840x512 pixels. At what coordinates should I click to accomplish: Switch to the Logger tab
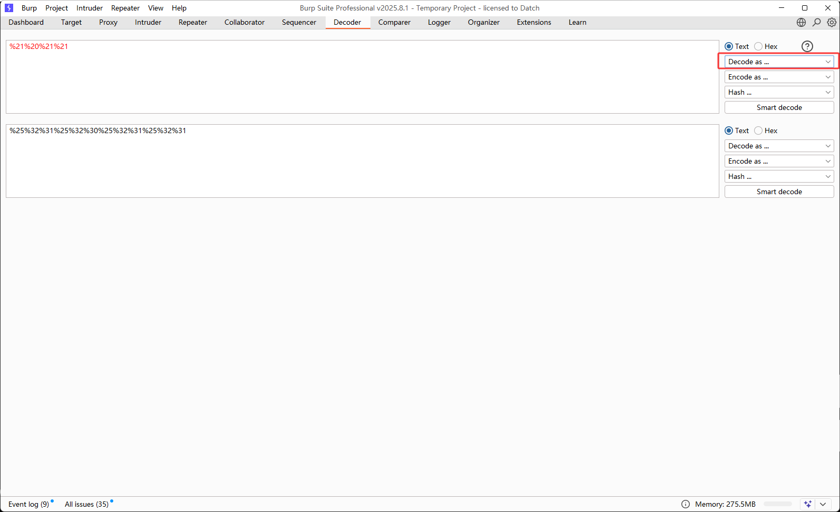[439, 22]
